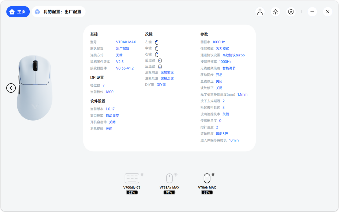Change 当前档位 1600 DPI value

(110, 92)
